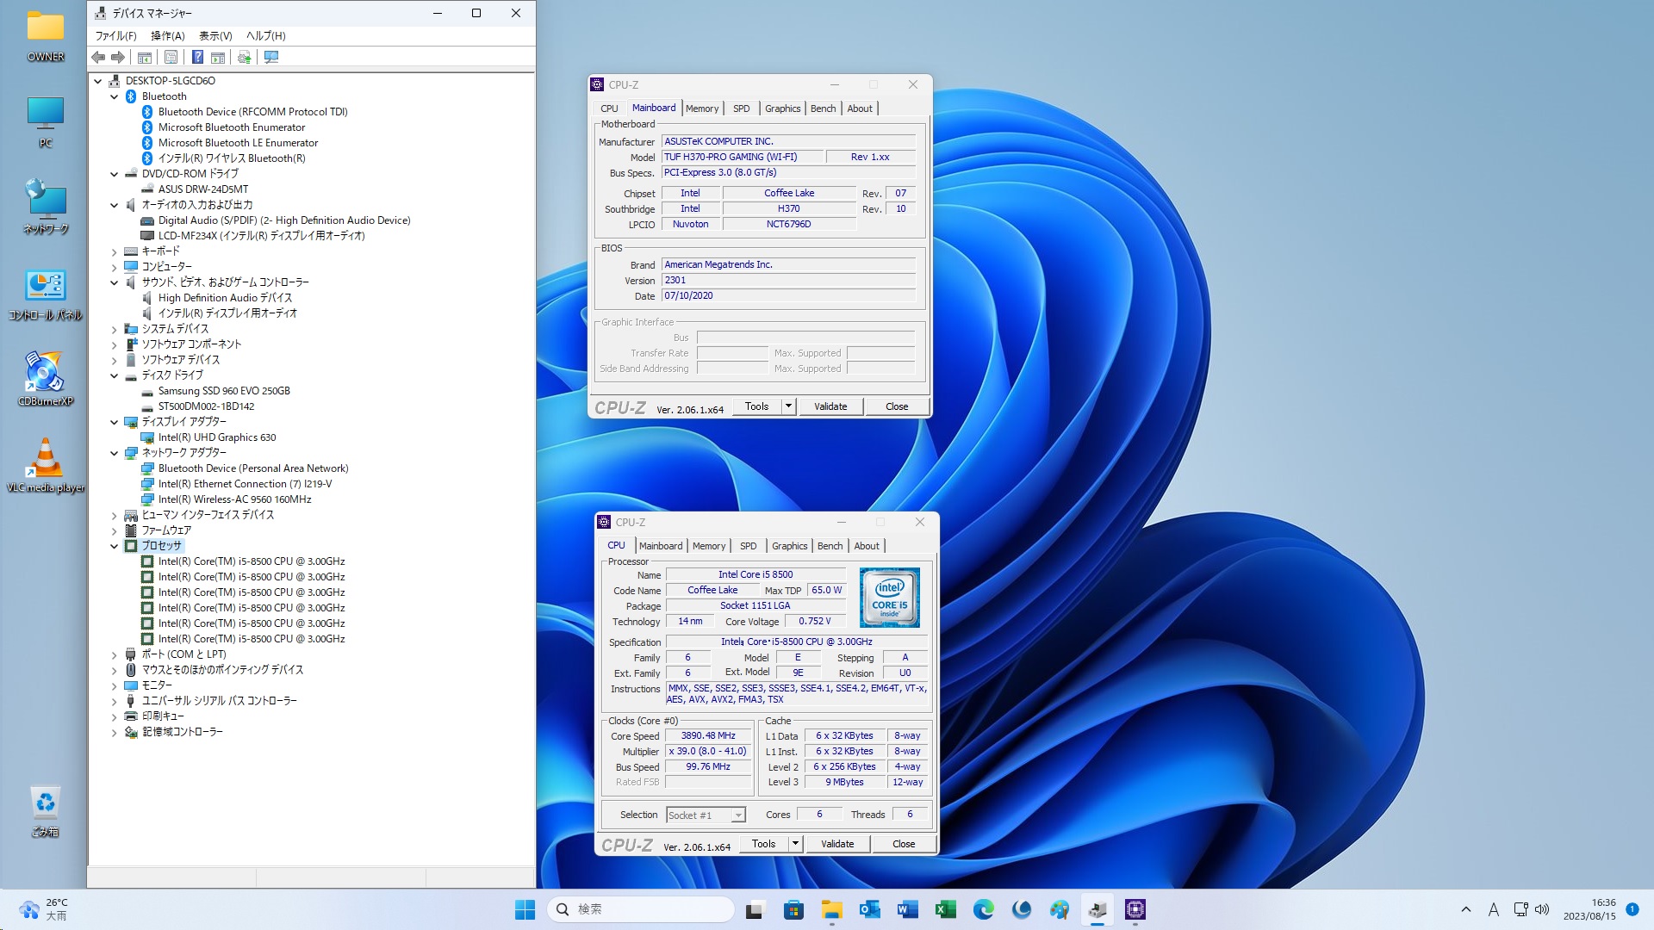Click the Intel Core i5 logo in CPU-Z
This screenshot has height=930, width=1654.
point(889,597)
